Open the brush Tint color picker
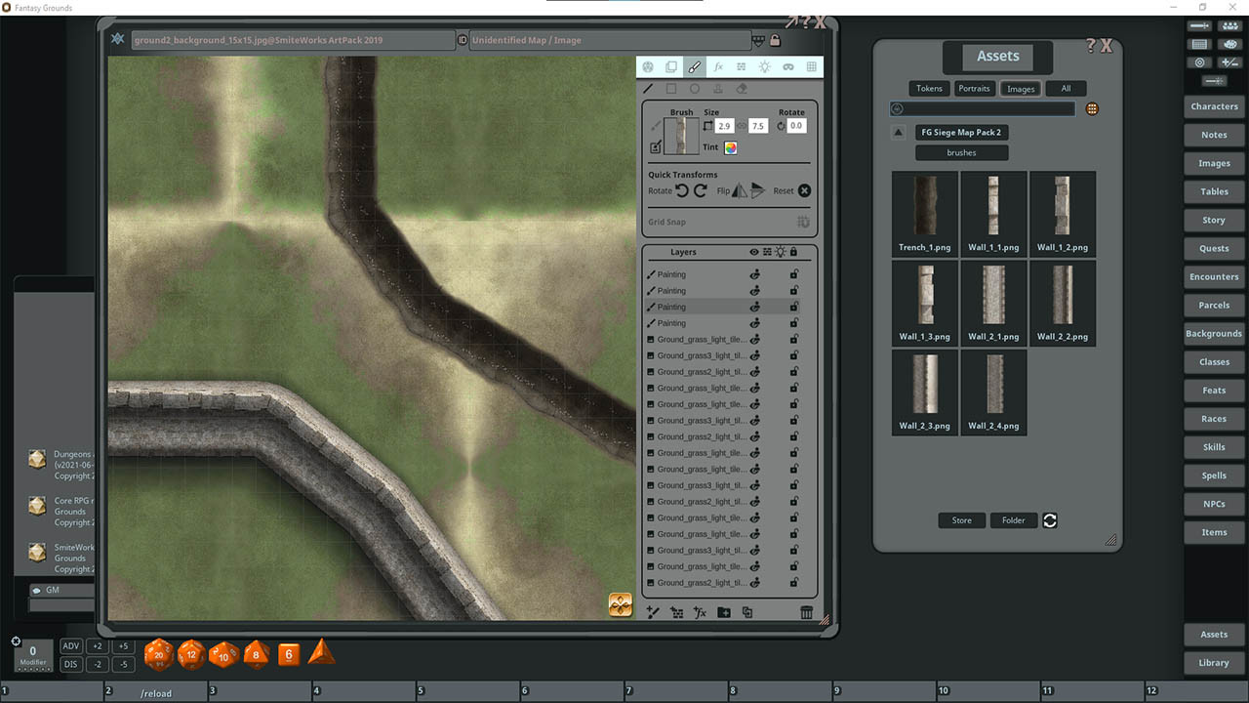The width and height of the screenshot is (1249, 703). click(x=729, y=148)
